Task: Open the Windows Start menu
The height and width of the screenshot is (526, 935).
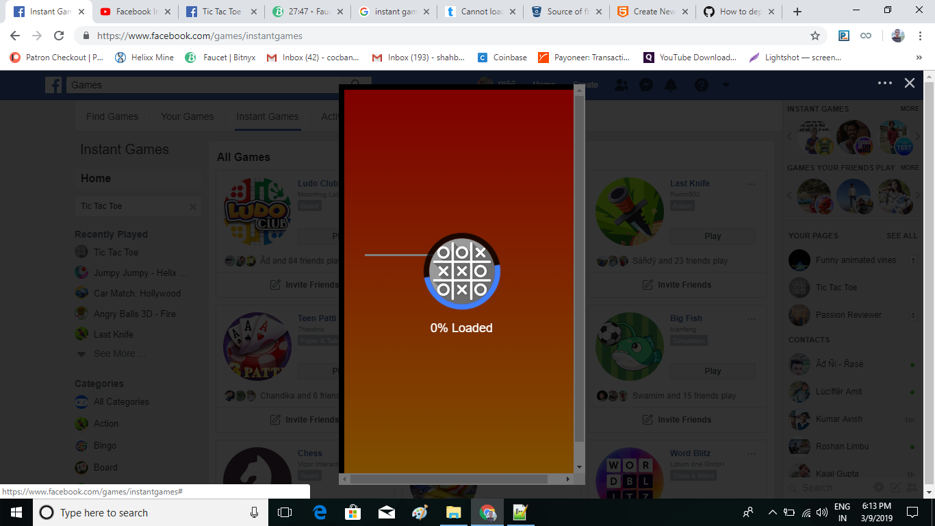Action: point(16,512)
